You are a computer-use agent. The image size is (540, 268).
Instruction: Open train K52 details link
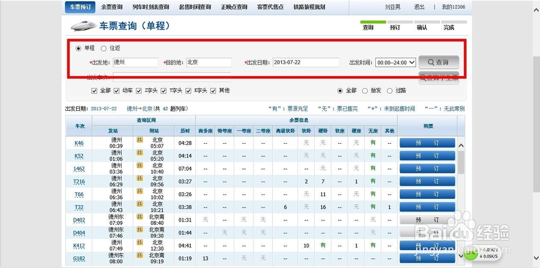[79, 156]
